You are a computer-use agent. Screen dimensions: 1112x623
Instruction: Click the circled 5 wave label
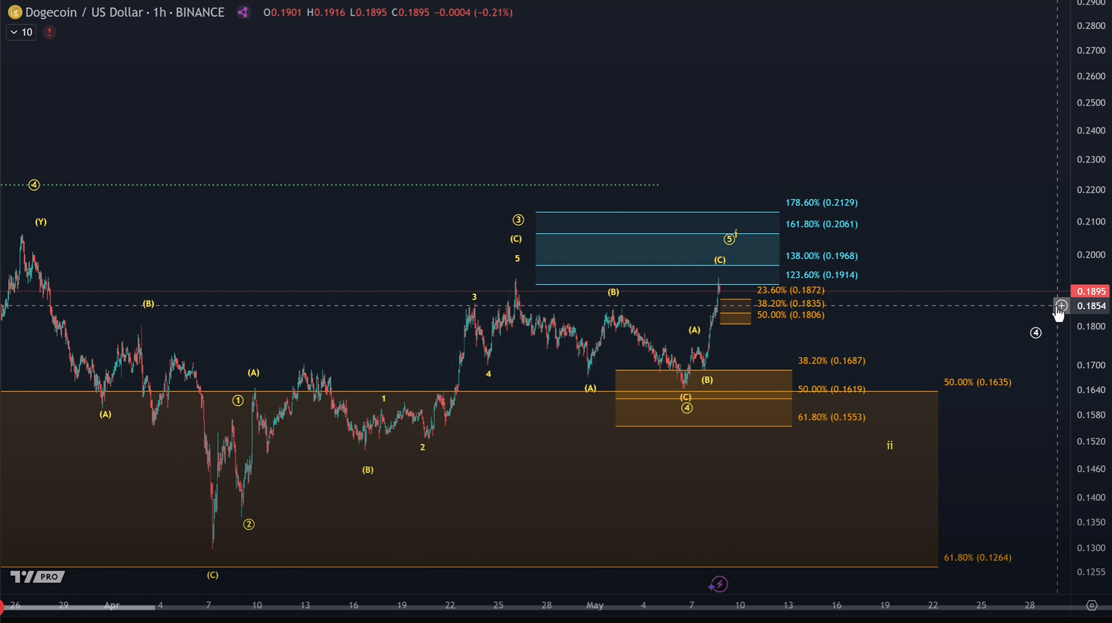pos(729,239)
